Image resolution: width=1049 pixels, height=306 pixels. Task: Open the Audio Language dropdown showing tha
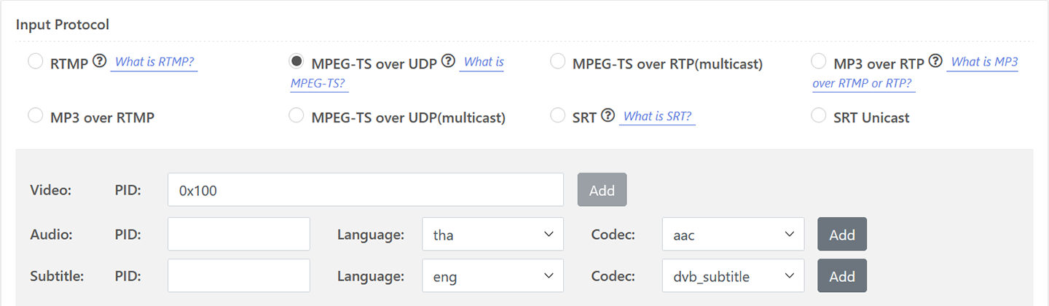point(493,235)
